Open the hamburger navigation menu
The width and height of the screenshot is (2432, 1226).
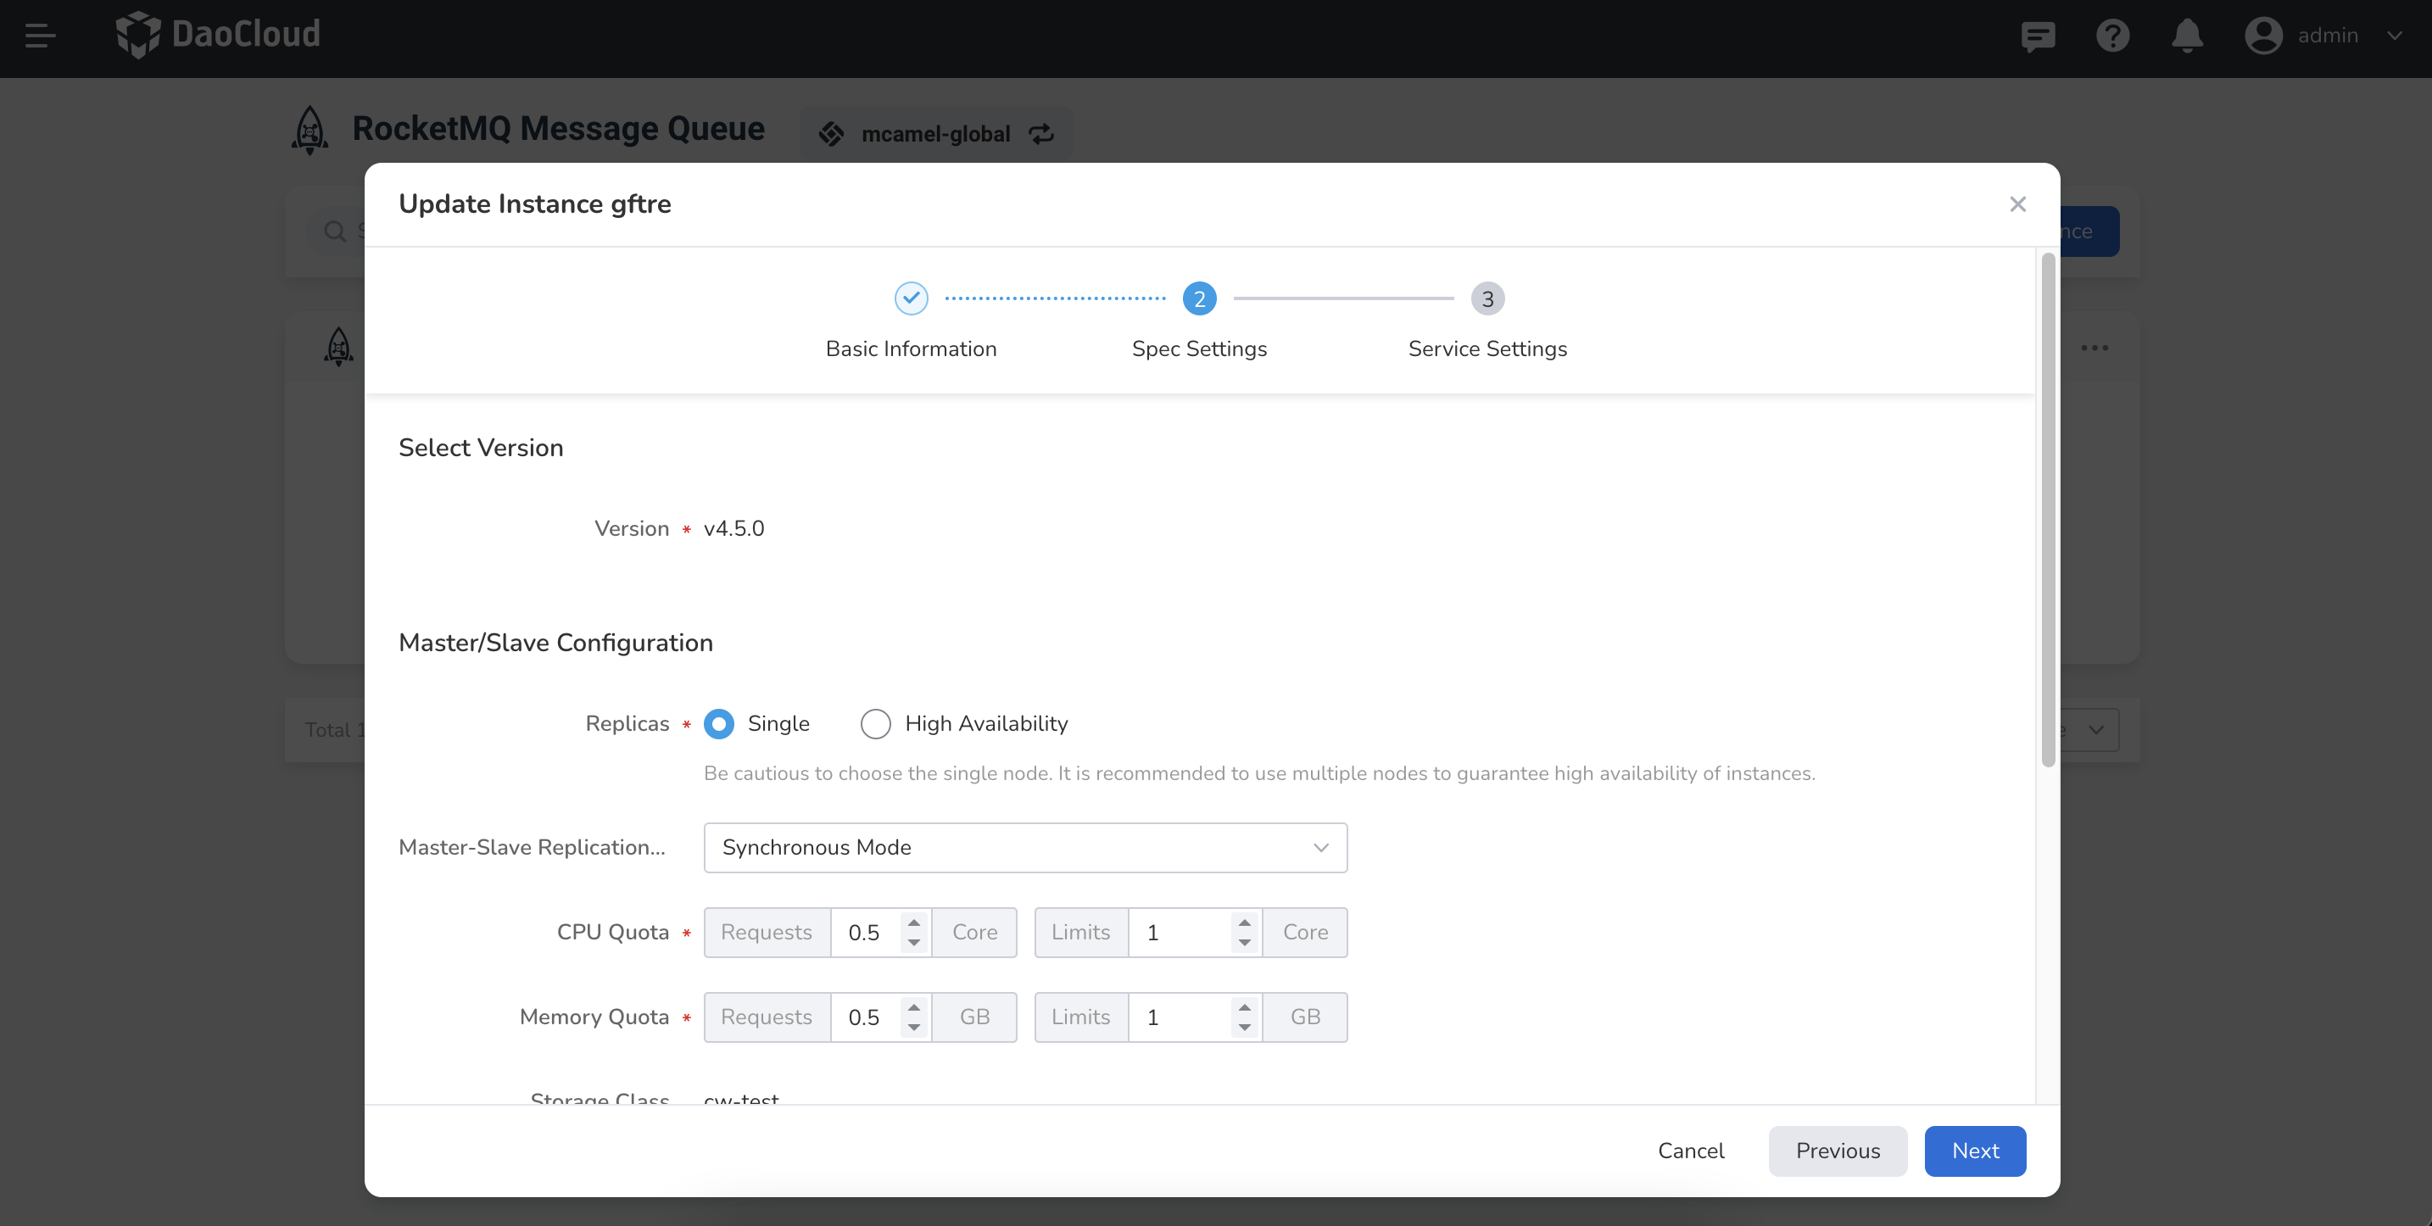[40, 36]
